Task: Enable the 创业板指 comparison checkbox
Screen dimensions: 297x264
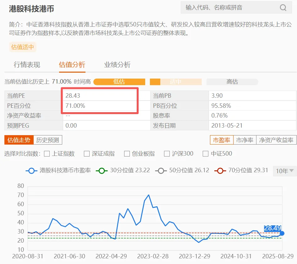Action: coord(127,154)
